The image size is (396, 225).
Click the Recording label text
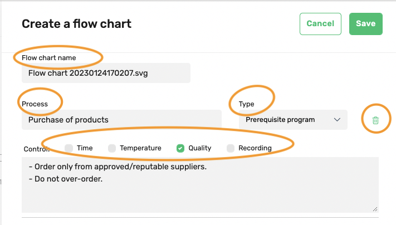pos(255,148)
